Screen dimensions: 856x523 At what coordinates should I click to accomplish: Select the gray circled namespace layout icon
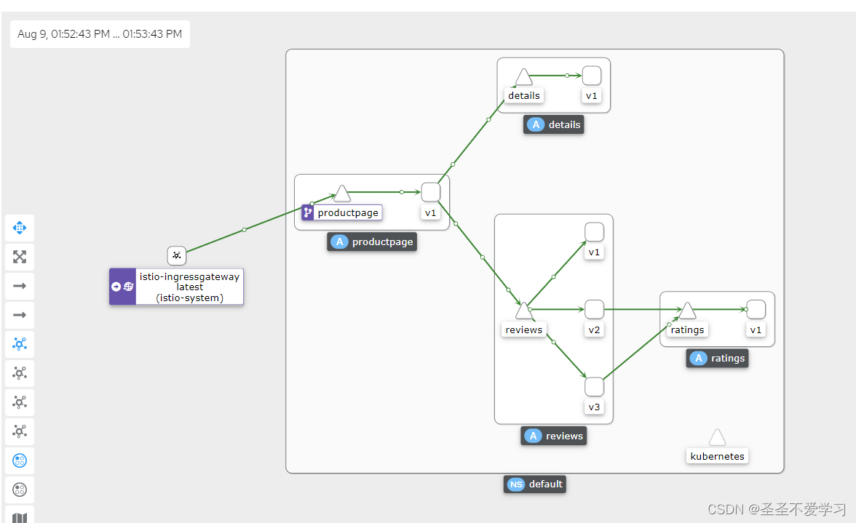point(20,490)
